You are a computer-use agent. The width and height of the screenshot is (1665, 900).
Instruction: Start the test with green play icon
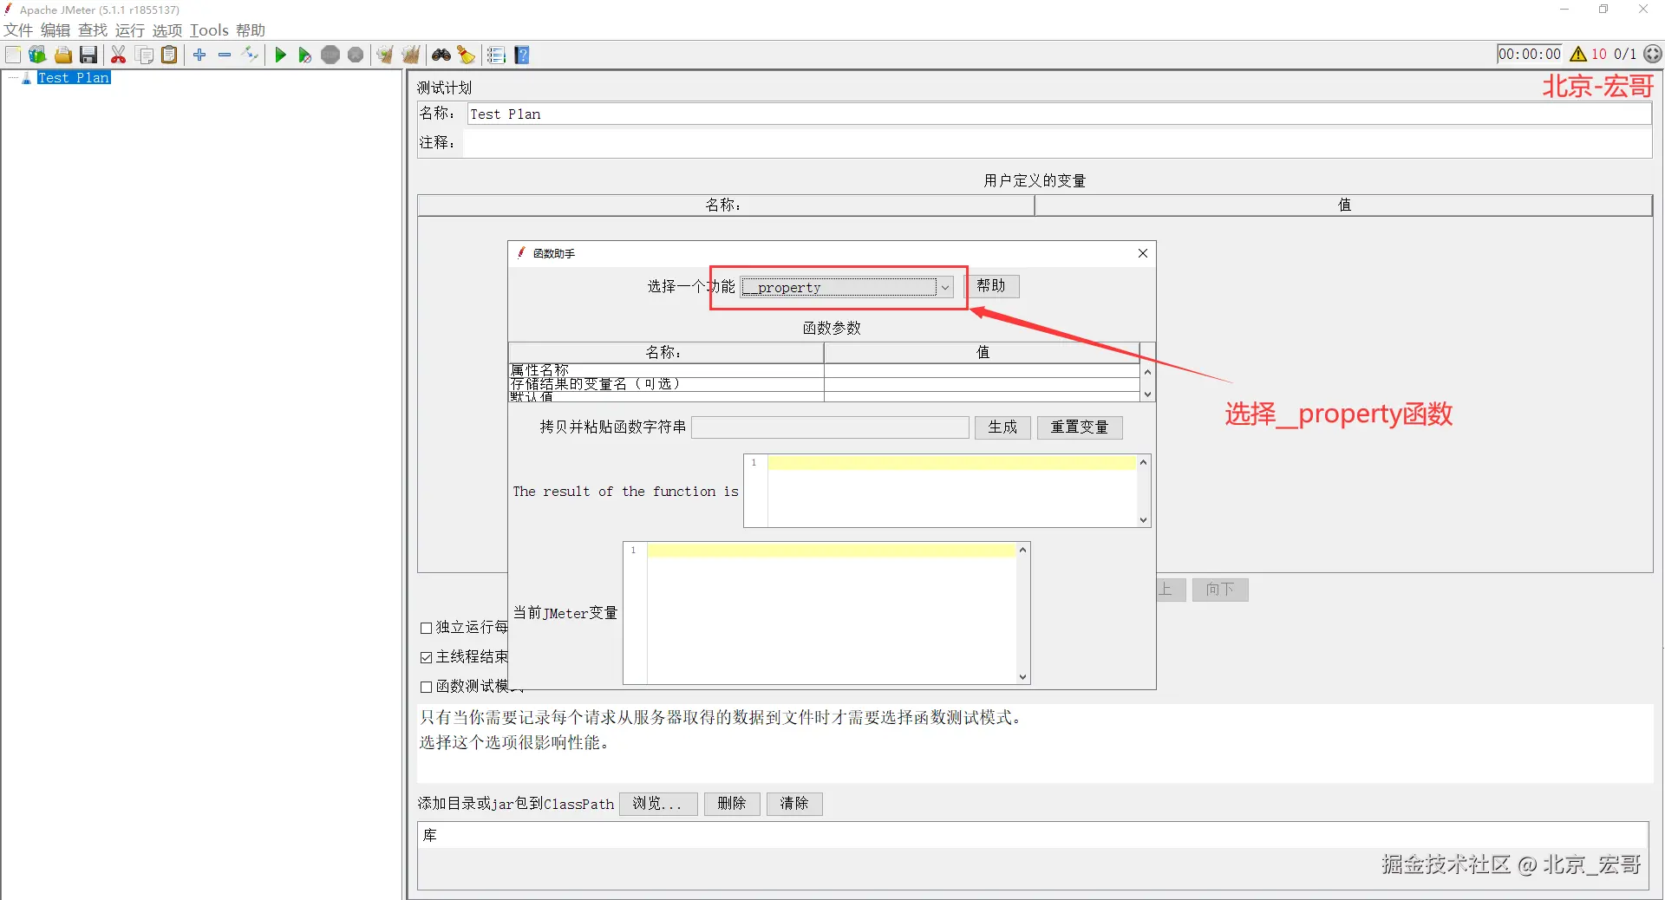pyautogui.click(x=280, y=55)
